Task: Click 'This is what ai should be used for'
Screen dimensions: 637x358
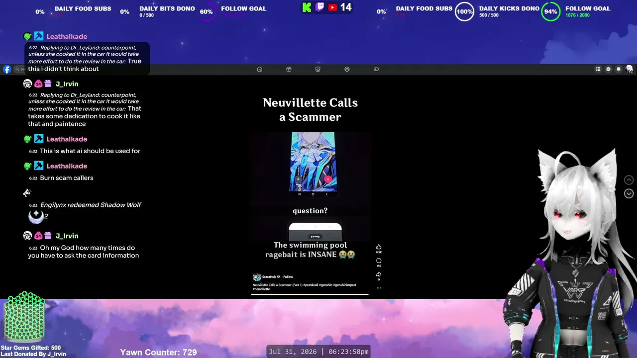Action: tap(90, 151)
